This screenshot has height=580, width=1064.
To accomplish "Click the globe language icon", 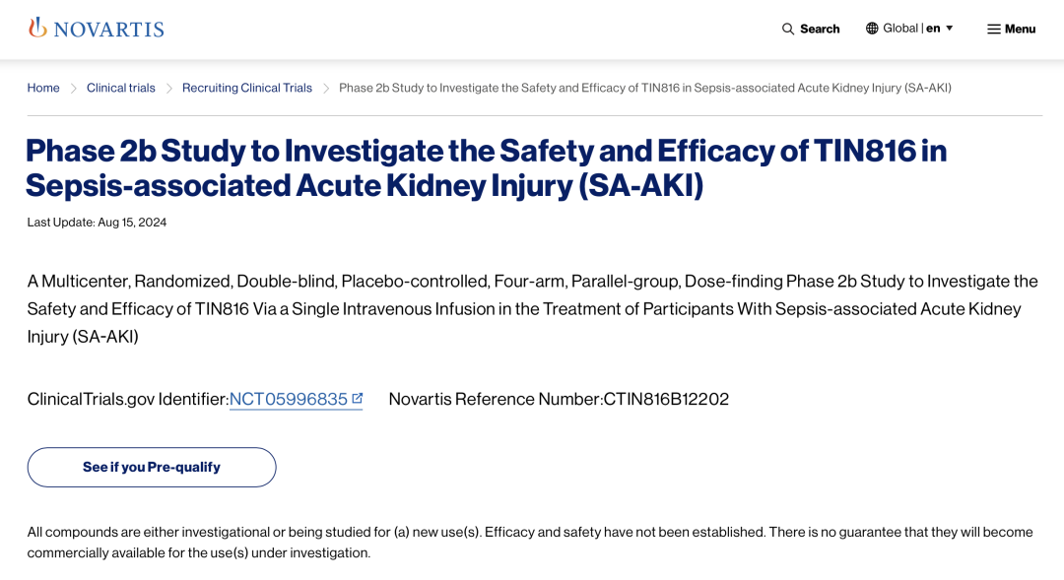I will [872, 28].
